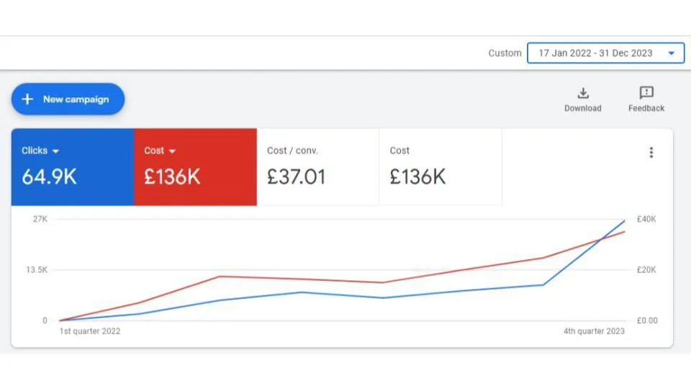Click the Feedback text label
This screenshot has width=691, height=389.
point(646,109)
